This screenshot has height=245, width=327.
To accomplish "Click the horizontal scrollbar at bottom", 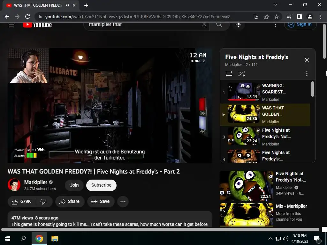I will (160, 230).
